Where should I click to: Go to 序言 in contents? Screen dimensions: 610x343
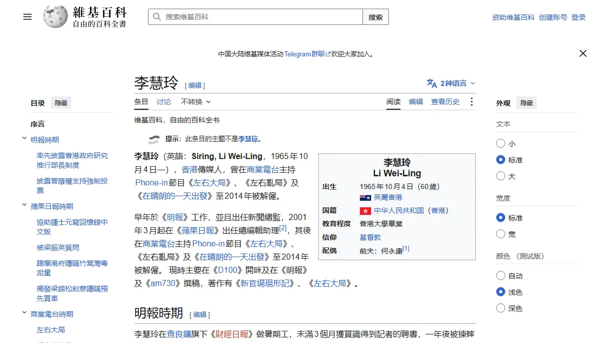pyautogui.click(x=38, y=123)
